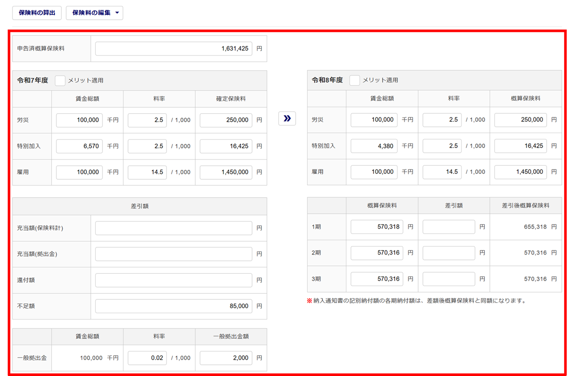Click 令和7年度 特別加入 料率 field
Viewport: 573px width, 376px height.
[x=147, y=146]
